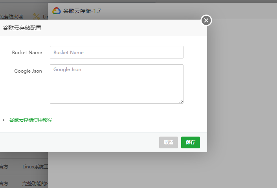The height and width of the screenshot is (188, 277).
Task: Click the Bucket Name field label
Action: (27, 53)
